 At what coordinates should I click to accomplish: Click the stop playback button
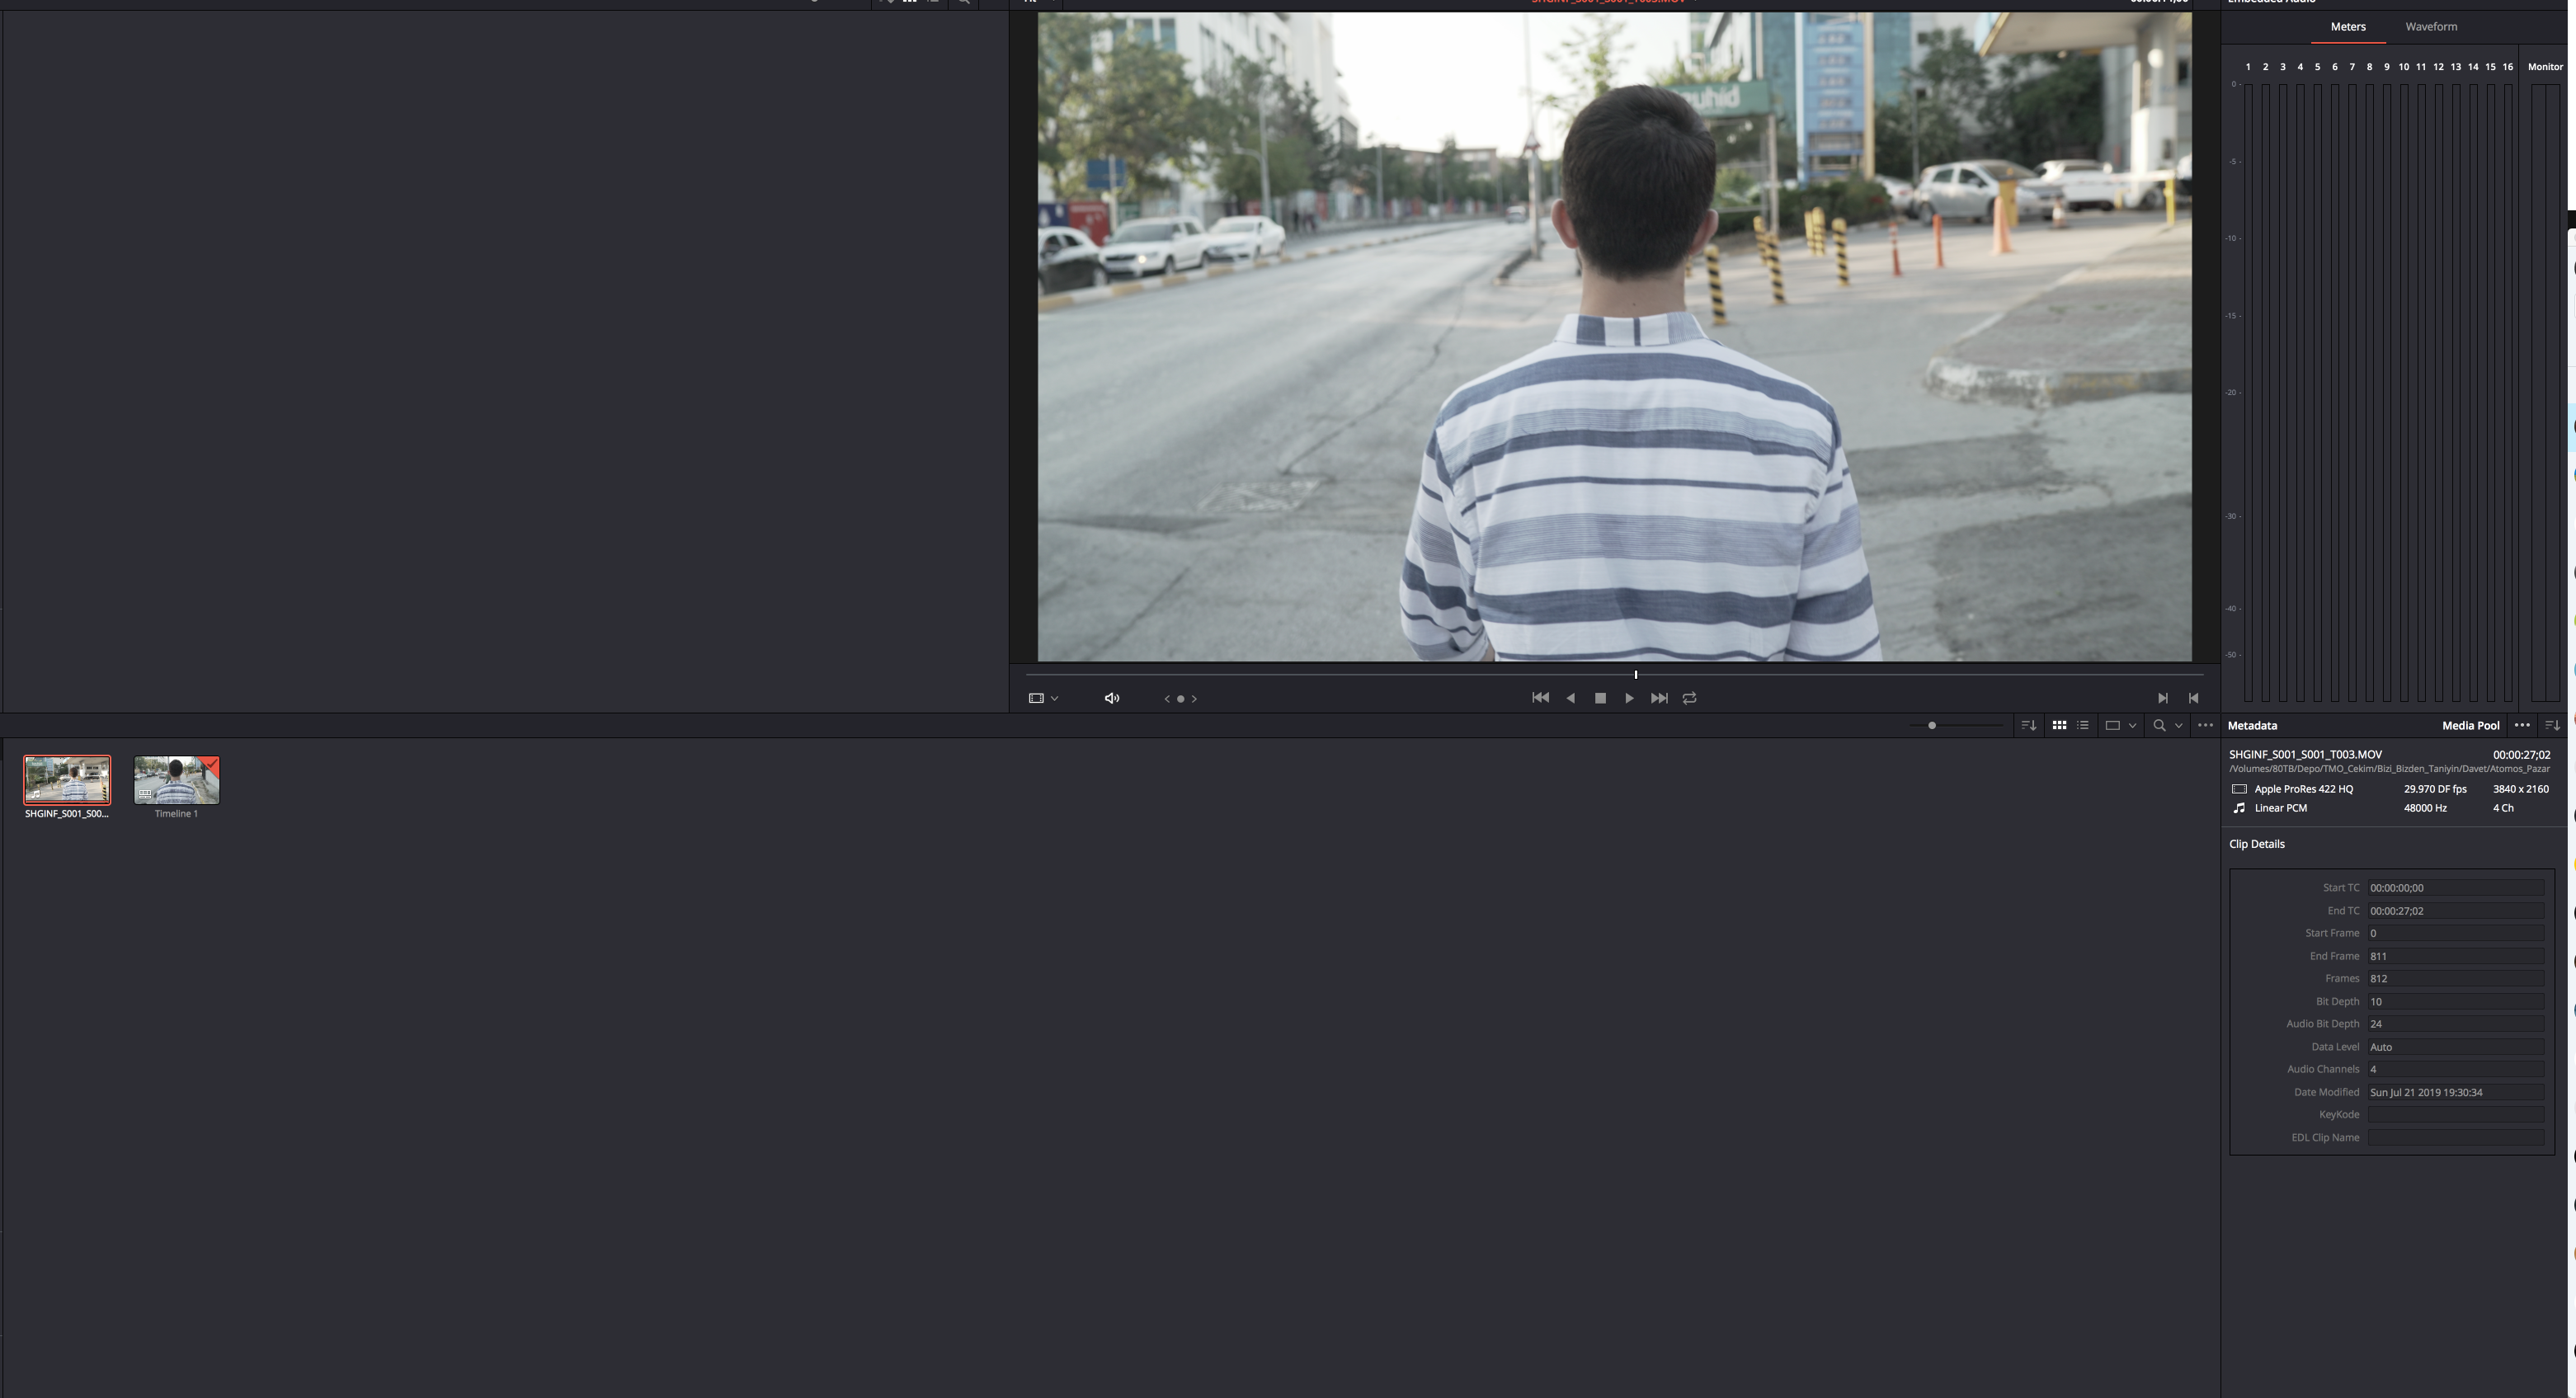coord(1600,698)
